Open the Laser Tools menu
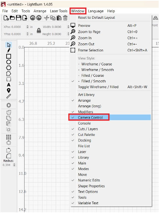Screen dimensions: 159x213 click(59, 11)
